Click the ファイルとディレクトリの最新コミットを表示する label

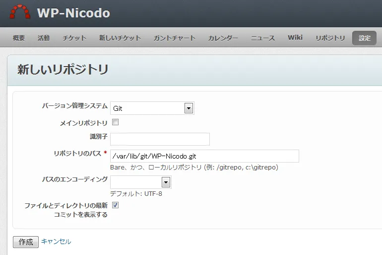(x=66, y=210)
